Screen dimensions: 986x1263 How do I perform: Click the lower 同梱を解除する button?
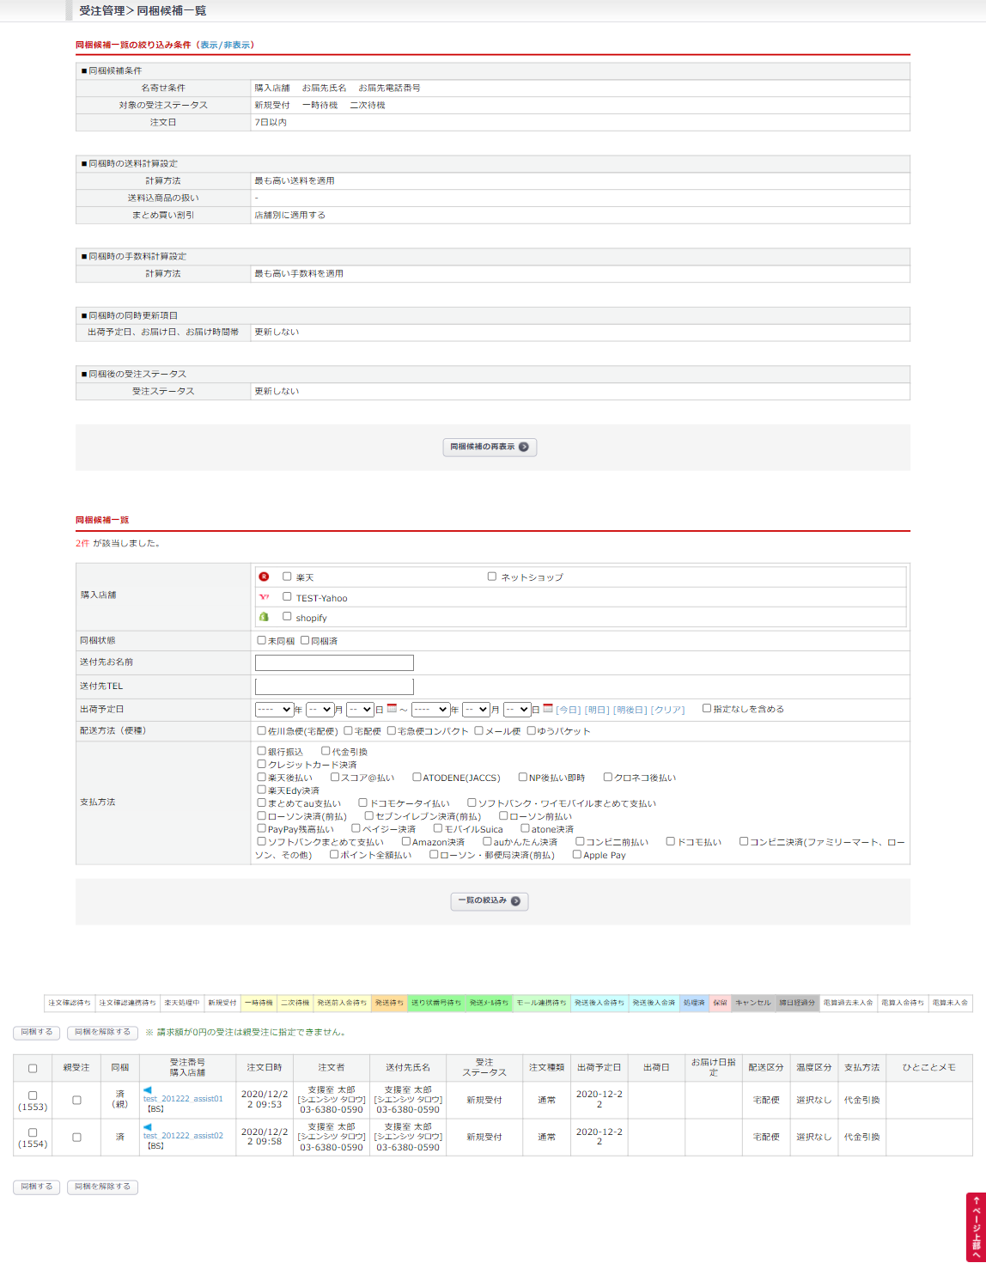102,1187
